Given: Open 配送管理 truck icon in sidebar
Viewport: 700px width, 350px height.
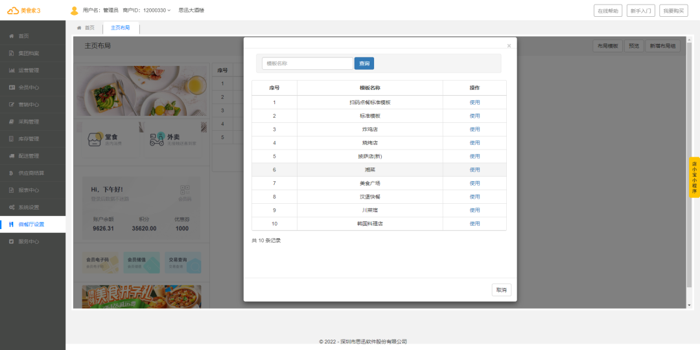Looking at the screenshot, I should tap(12, 156).
